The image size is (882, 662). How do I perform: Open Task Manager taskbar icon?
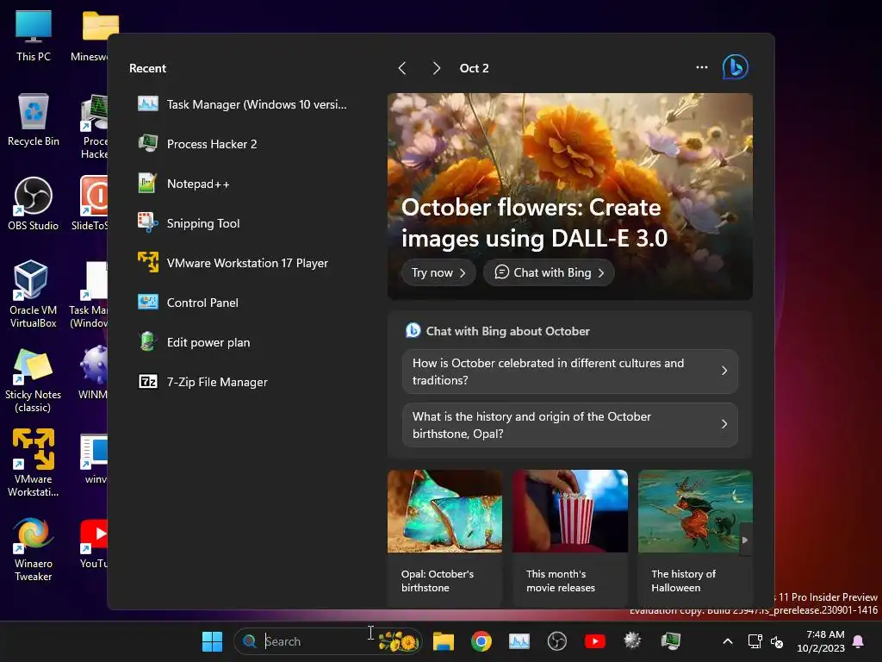[x=519, y=641]
